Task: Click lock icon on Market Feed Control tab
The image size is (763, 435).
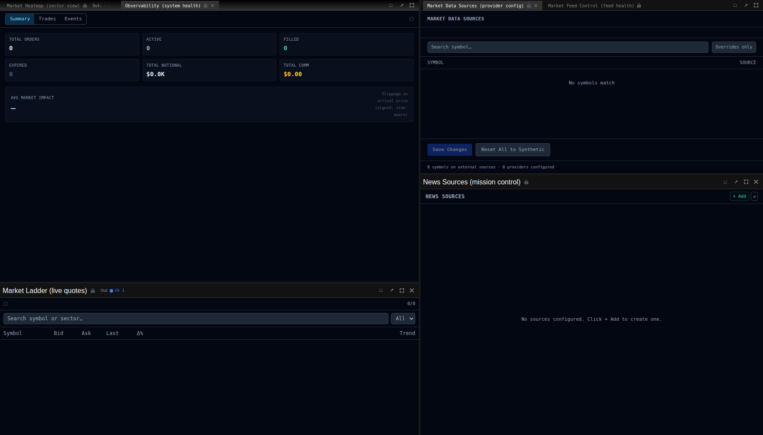Action: coord(639,6)
